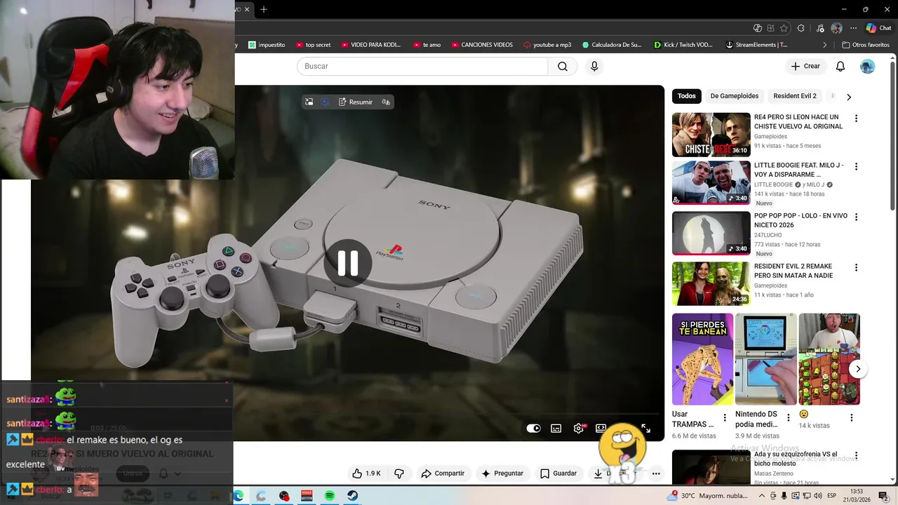
Task: Like the video with 1.9 K likes
Action: (366, 473)
